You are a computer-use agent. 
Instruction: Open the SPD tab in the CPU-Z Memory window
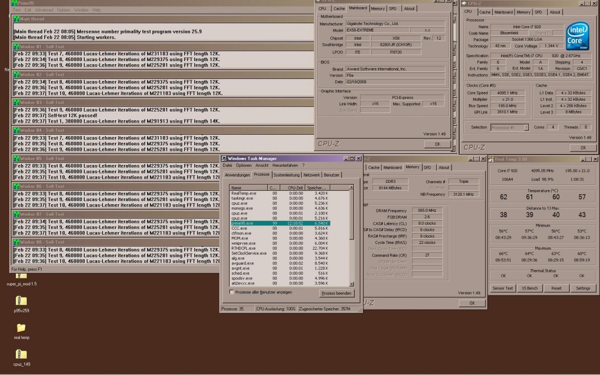pyautogui.click(x=428, y=167)
